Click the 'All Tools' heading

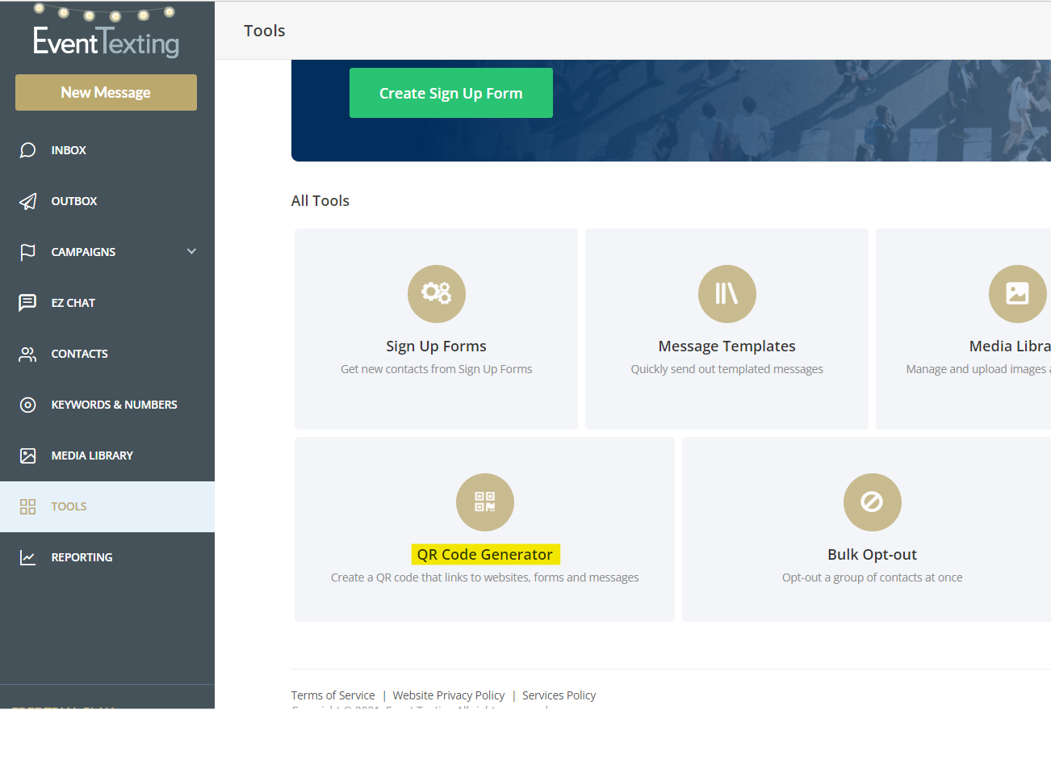[320, 201]
